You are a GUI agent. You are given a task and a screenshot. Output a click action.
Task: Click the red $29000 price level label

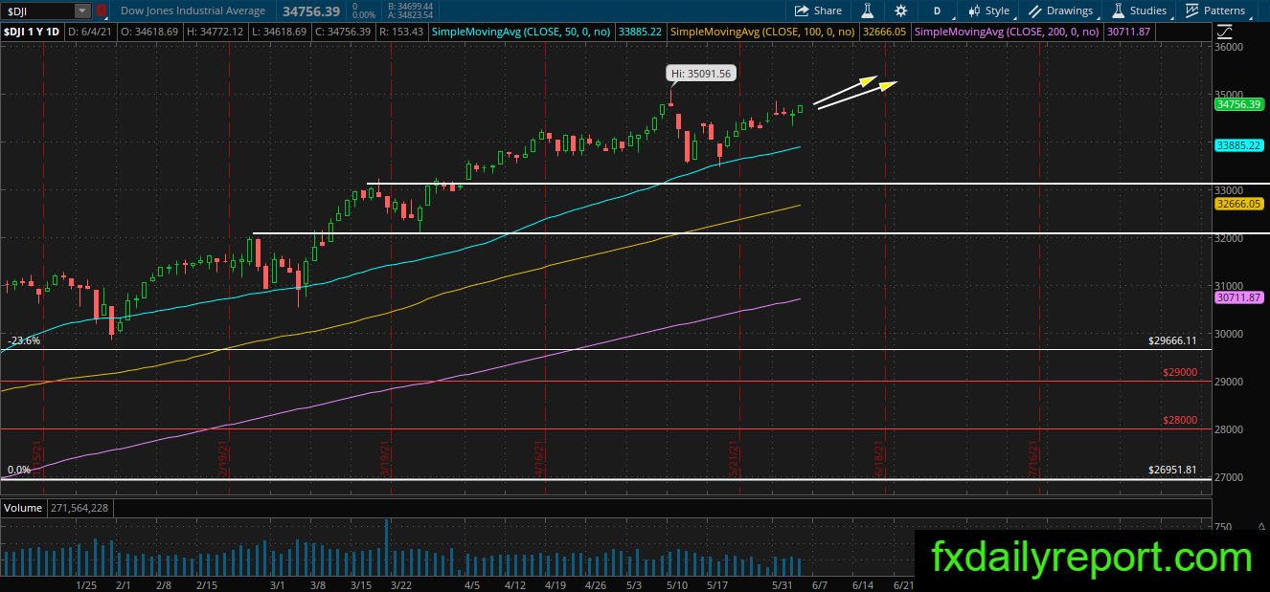click(x=1180, y=372)
